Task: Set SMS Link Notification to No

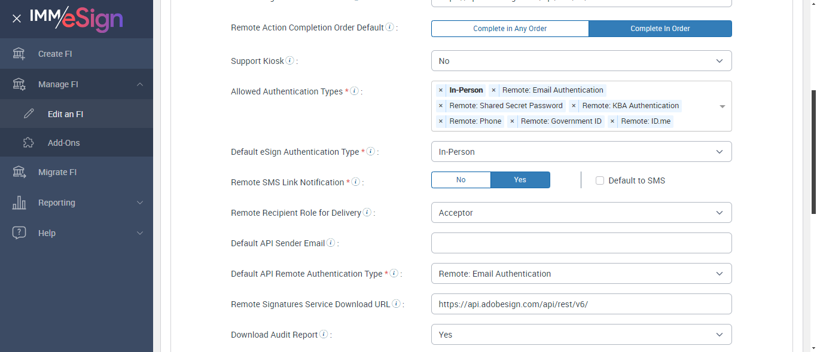Action: (461, 180)
